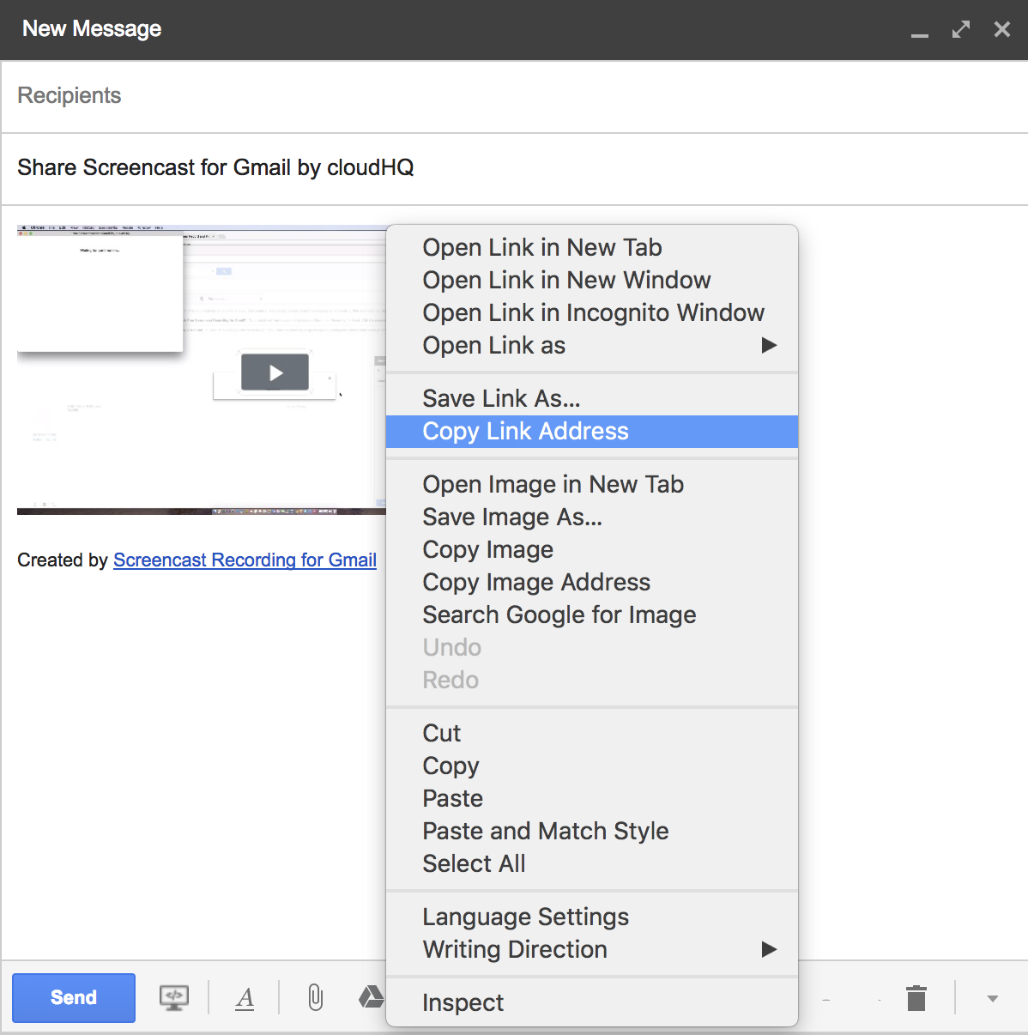The width and height of the screenshot is (1028, 1035).
Task: Open the more send options arrow
Action: point(993,998)
